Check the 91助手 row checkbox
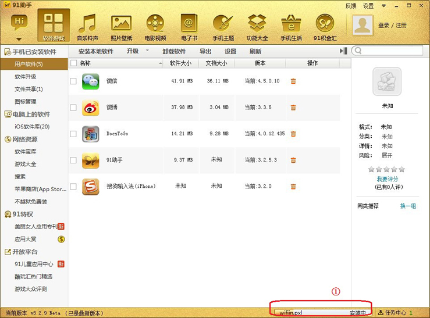 [x=73, y=160]
